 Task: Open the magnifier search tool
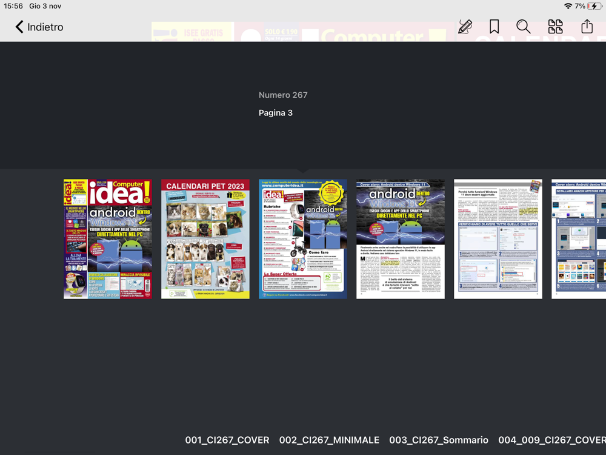point(524,27)
